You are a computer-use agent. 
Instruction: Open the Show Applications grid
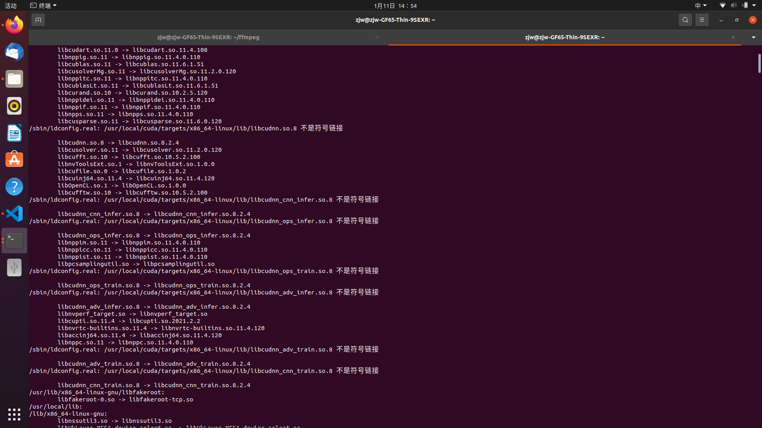pos(14,414)
